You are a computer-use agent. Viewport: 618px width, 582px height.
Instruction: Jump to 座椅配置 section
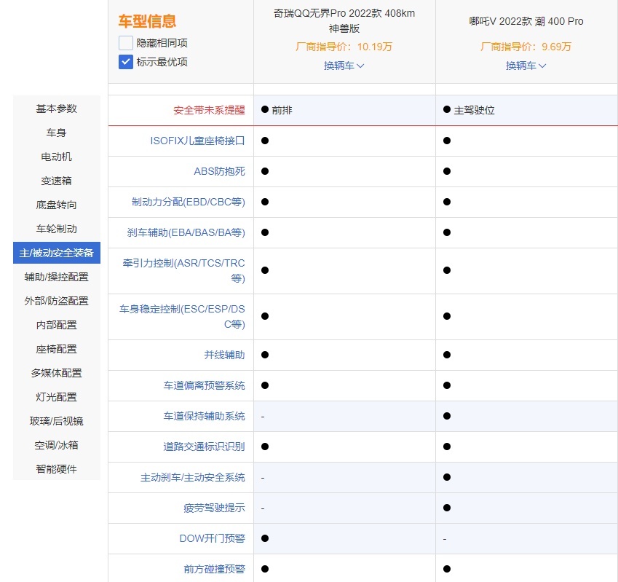(x=56, y=349)
